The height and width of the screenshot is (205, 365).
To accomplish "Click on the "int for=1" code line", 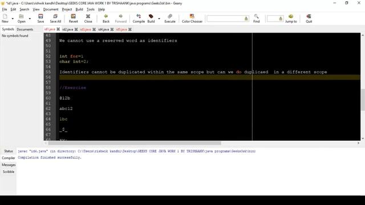I will [x=71, y=56].
